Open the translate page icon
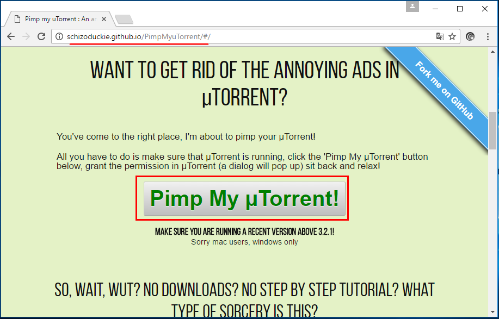 pyautogui.click(x=440, y=36)
